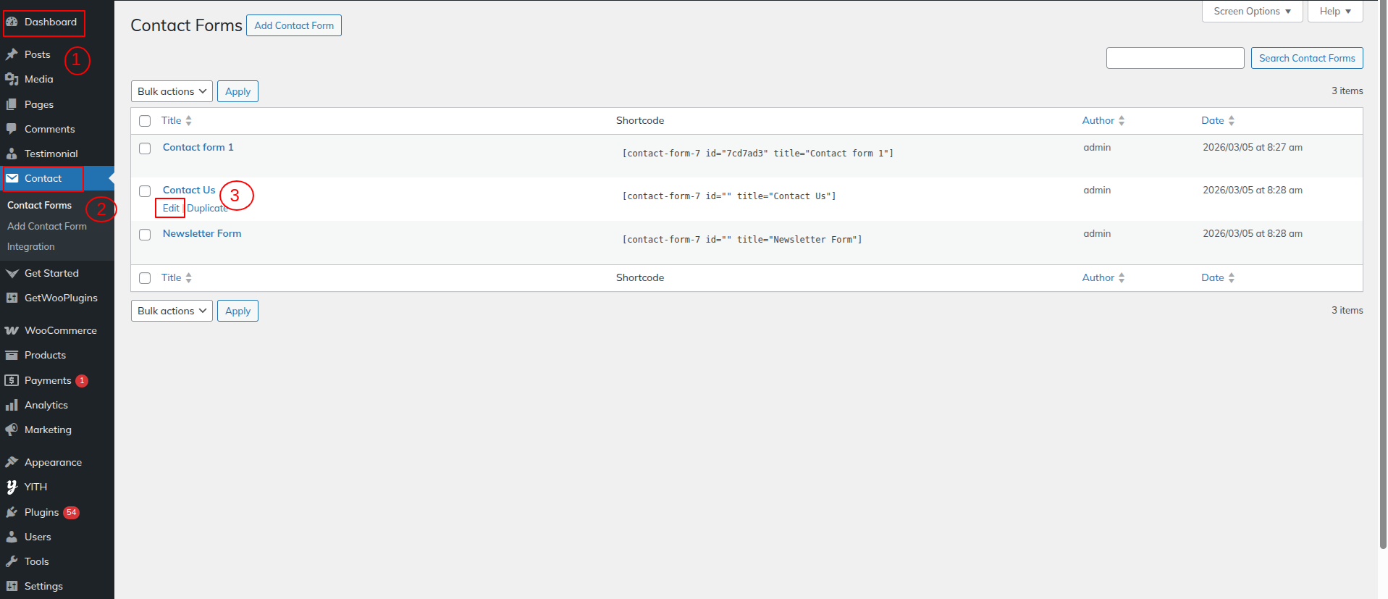Check the Contact form 1 checkbox
Viewport: 1388px width, 599px height.
(x=145, y=148)
